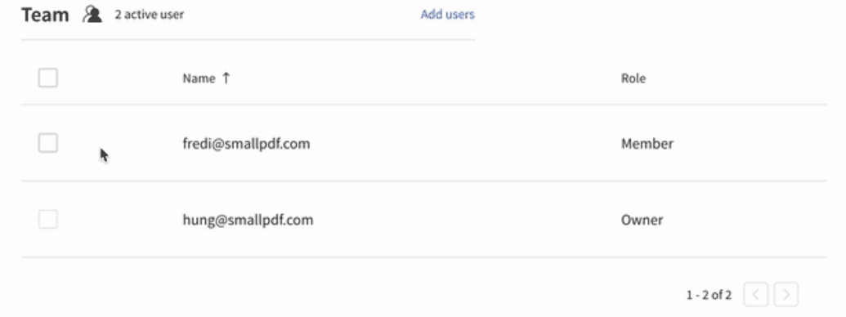Click the Member role of fredi

pos(647,144)
